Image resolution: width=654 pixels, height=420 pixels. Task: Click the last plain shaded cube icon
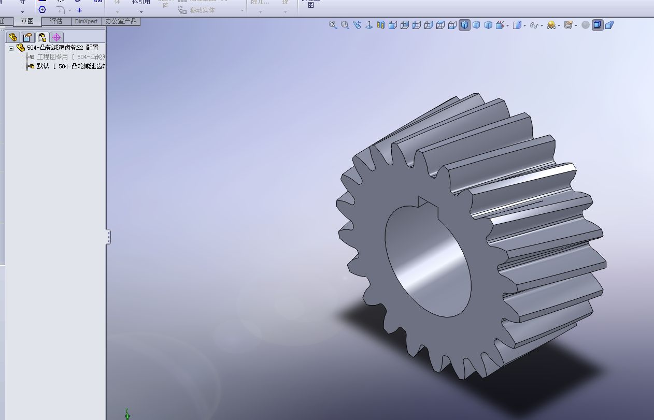tap(488, 25)
